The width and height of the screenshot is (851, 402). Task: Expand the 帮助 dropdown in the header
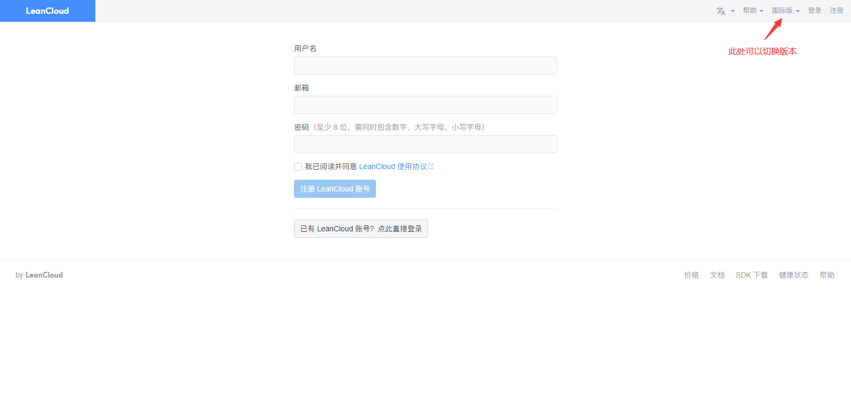(753, 11)
